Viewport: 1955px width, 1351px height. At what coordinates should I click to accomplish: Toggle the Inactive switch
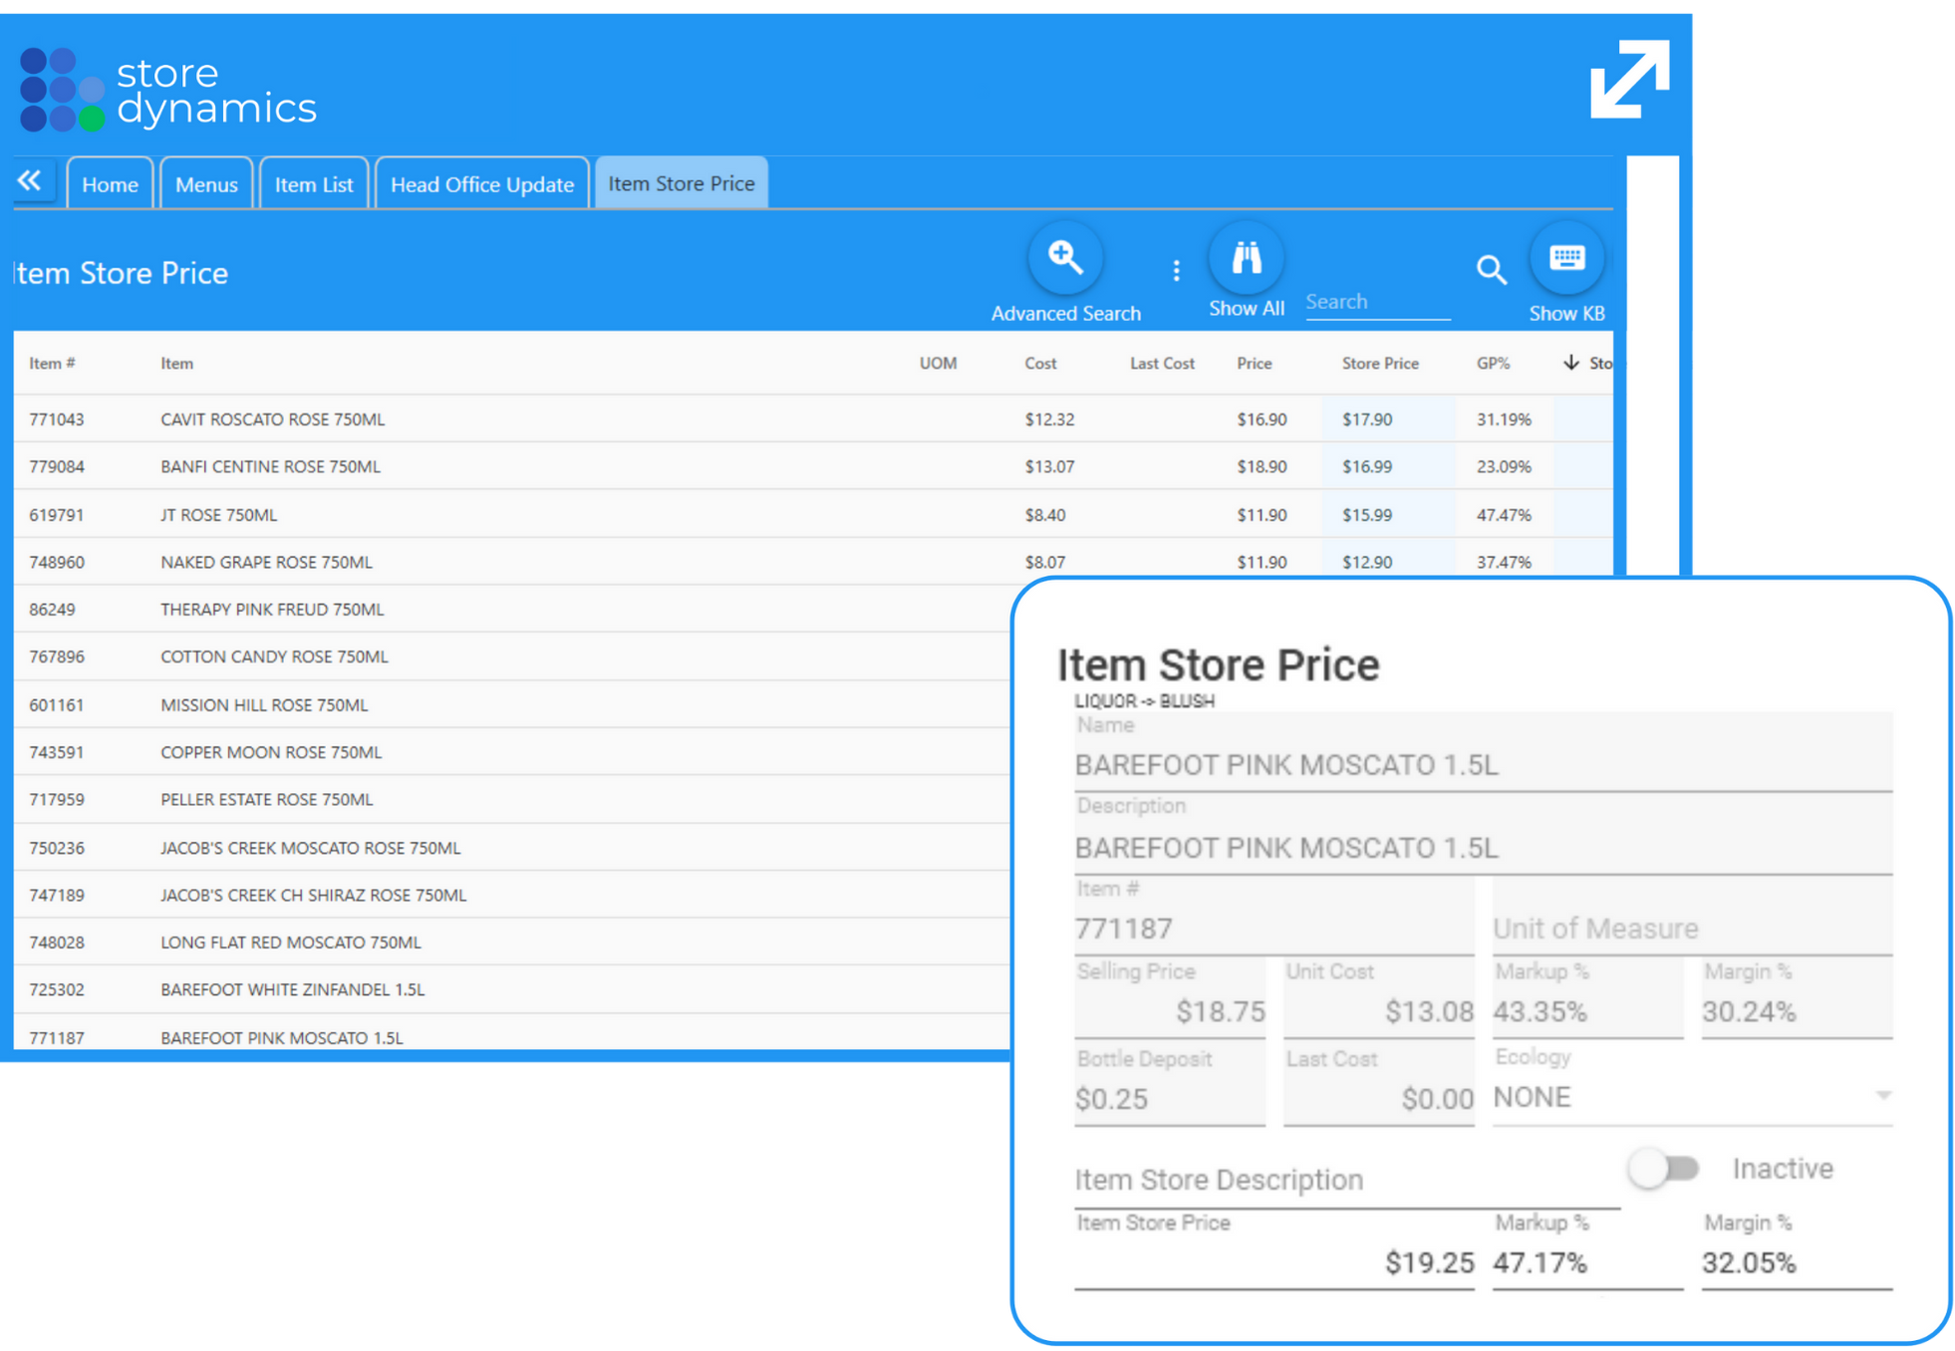click(1663, 1168)
